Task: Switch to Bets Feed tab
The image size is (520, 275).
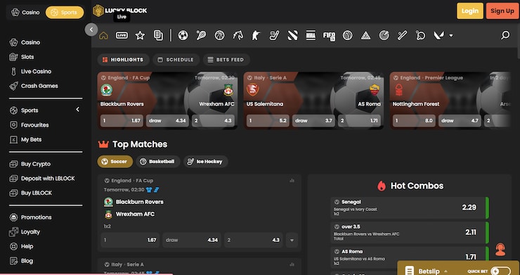Action: coord(226,60)
